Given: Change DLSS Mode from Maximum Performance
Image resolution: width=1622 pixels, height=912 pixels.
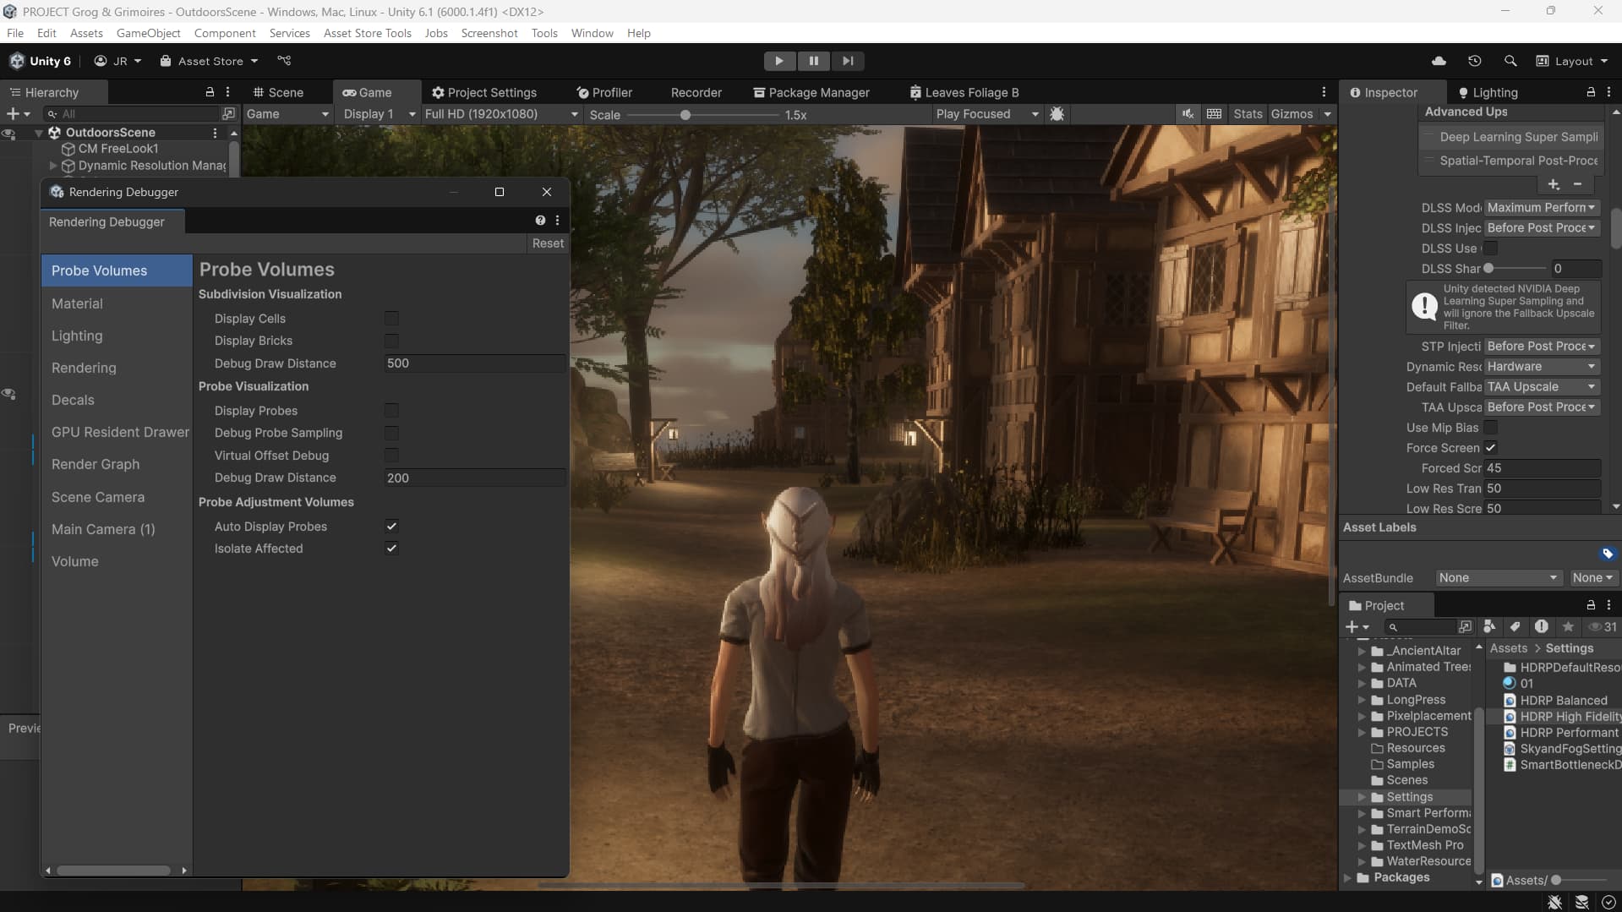Looking at the screenshot, I should click(x=1542, y=207).
